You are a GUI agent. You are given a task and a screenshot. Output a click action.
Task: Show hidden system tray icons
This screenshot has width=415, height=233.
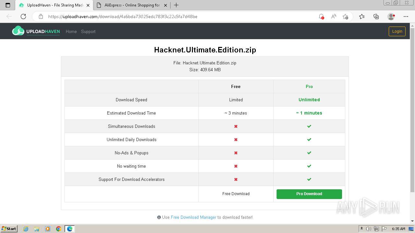[x=362, y=228]
